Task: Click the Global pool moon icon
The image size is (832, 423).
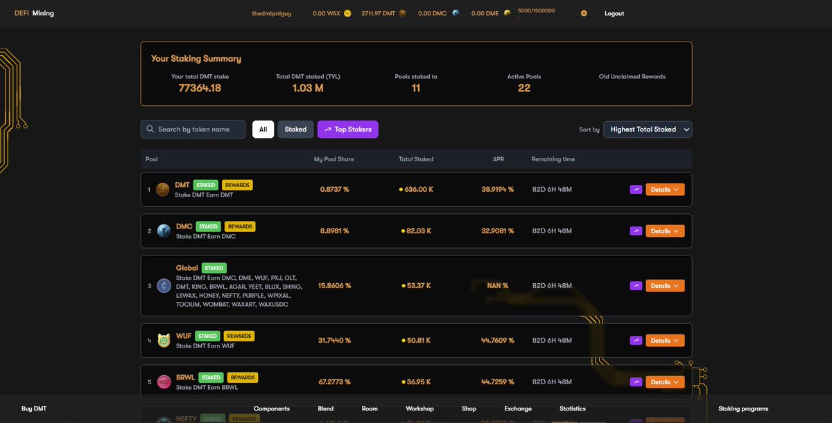Action: point(162,285)
